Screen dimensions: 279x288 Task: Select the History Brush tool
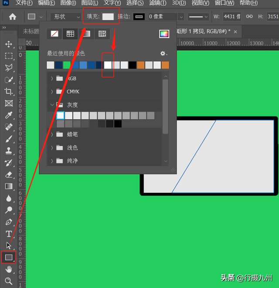click(x=9, y=163)
